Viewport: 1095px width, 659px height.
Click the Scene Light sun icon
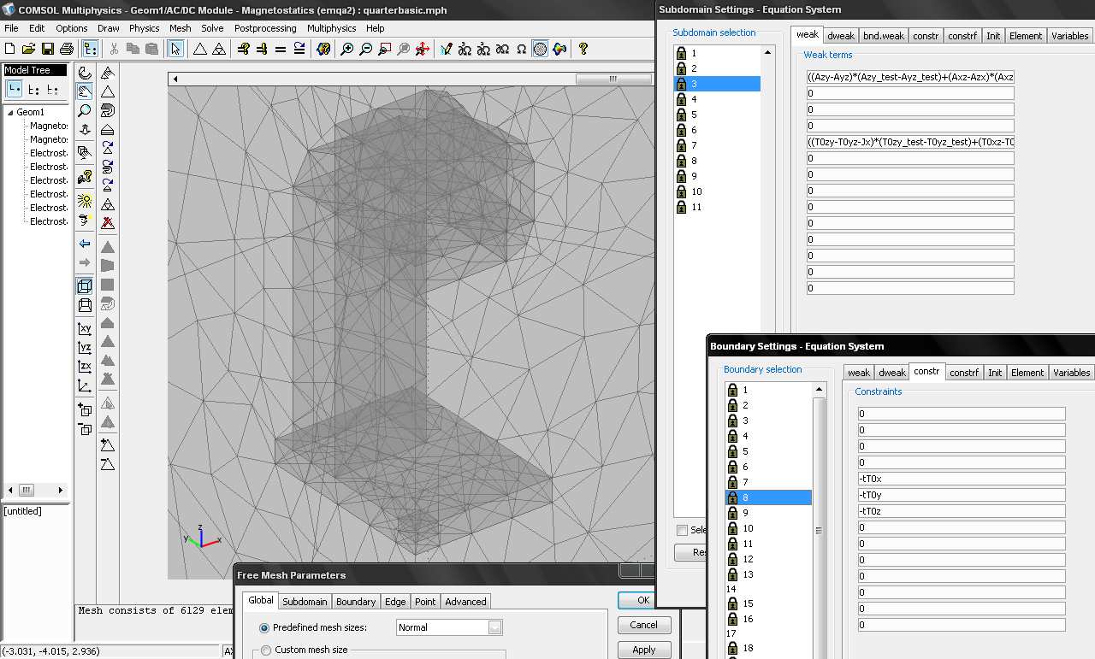85,201
